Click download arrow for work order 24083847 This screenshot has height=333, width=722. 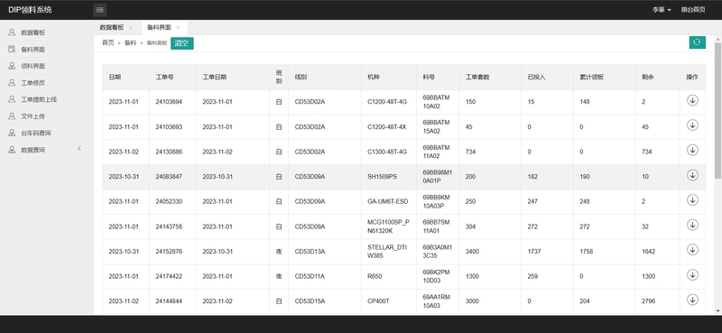[x=692, y=175]
